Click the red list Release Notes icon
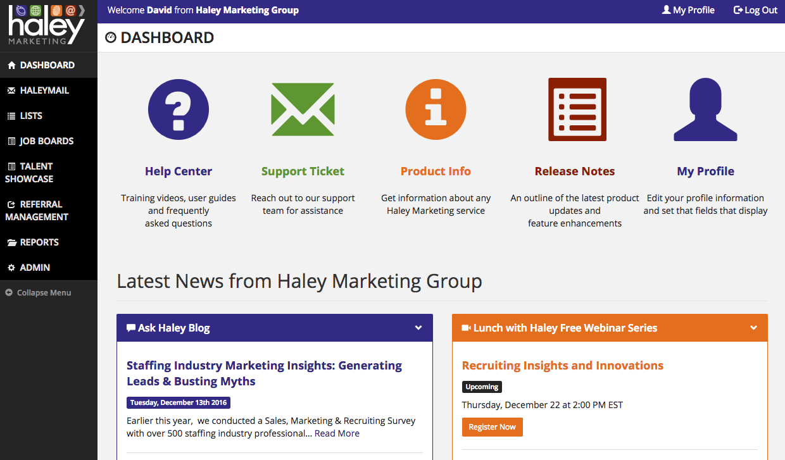785x460 pixels. [577, 109]
